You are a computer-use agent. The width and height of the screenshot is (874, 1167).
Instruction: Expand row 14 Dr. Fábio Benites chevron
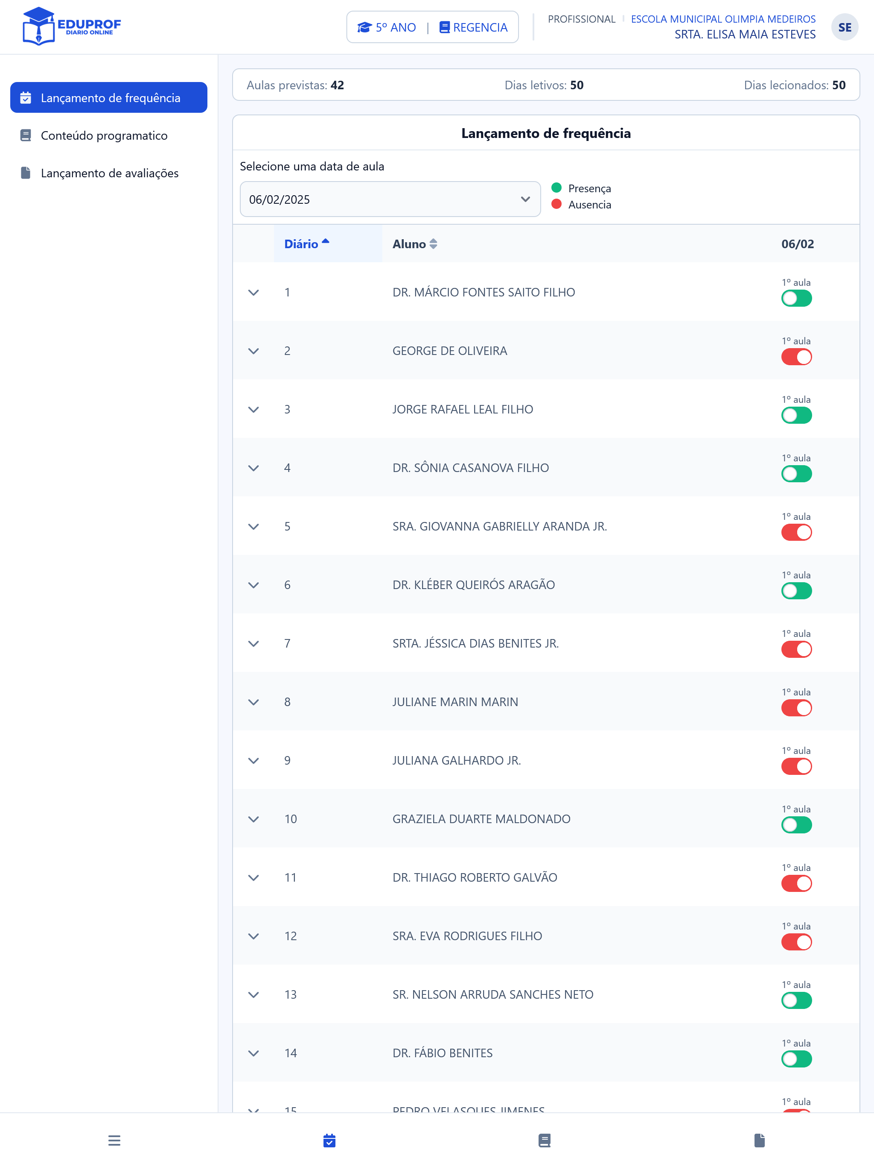click(253, 1053)
